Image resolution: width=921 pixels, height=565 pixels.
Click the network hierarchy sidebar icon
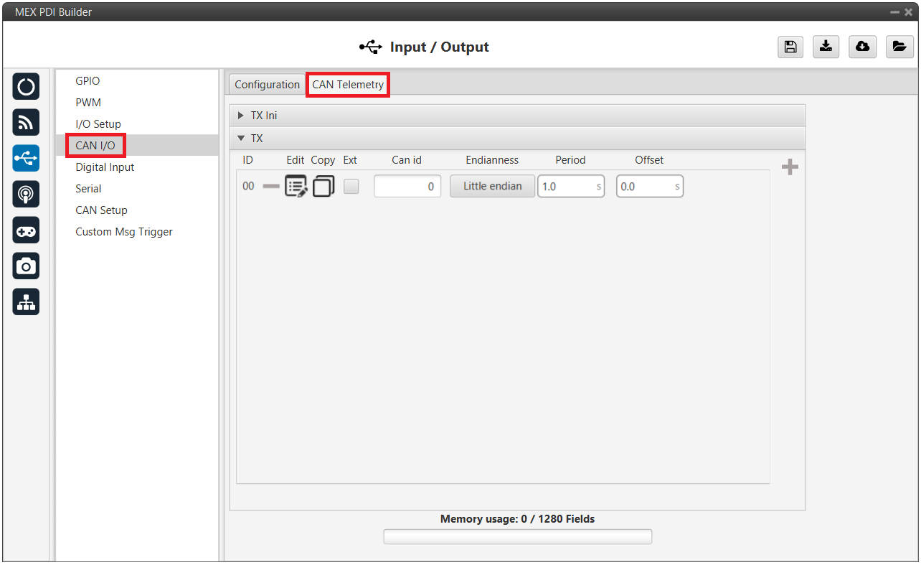26,302
